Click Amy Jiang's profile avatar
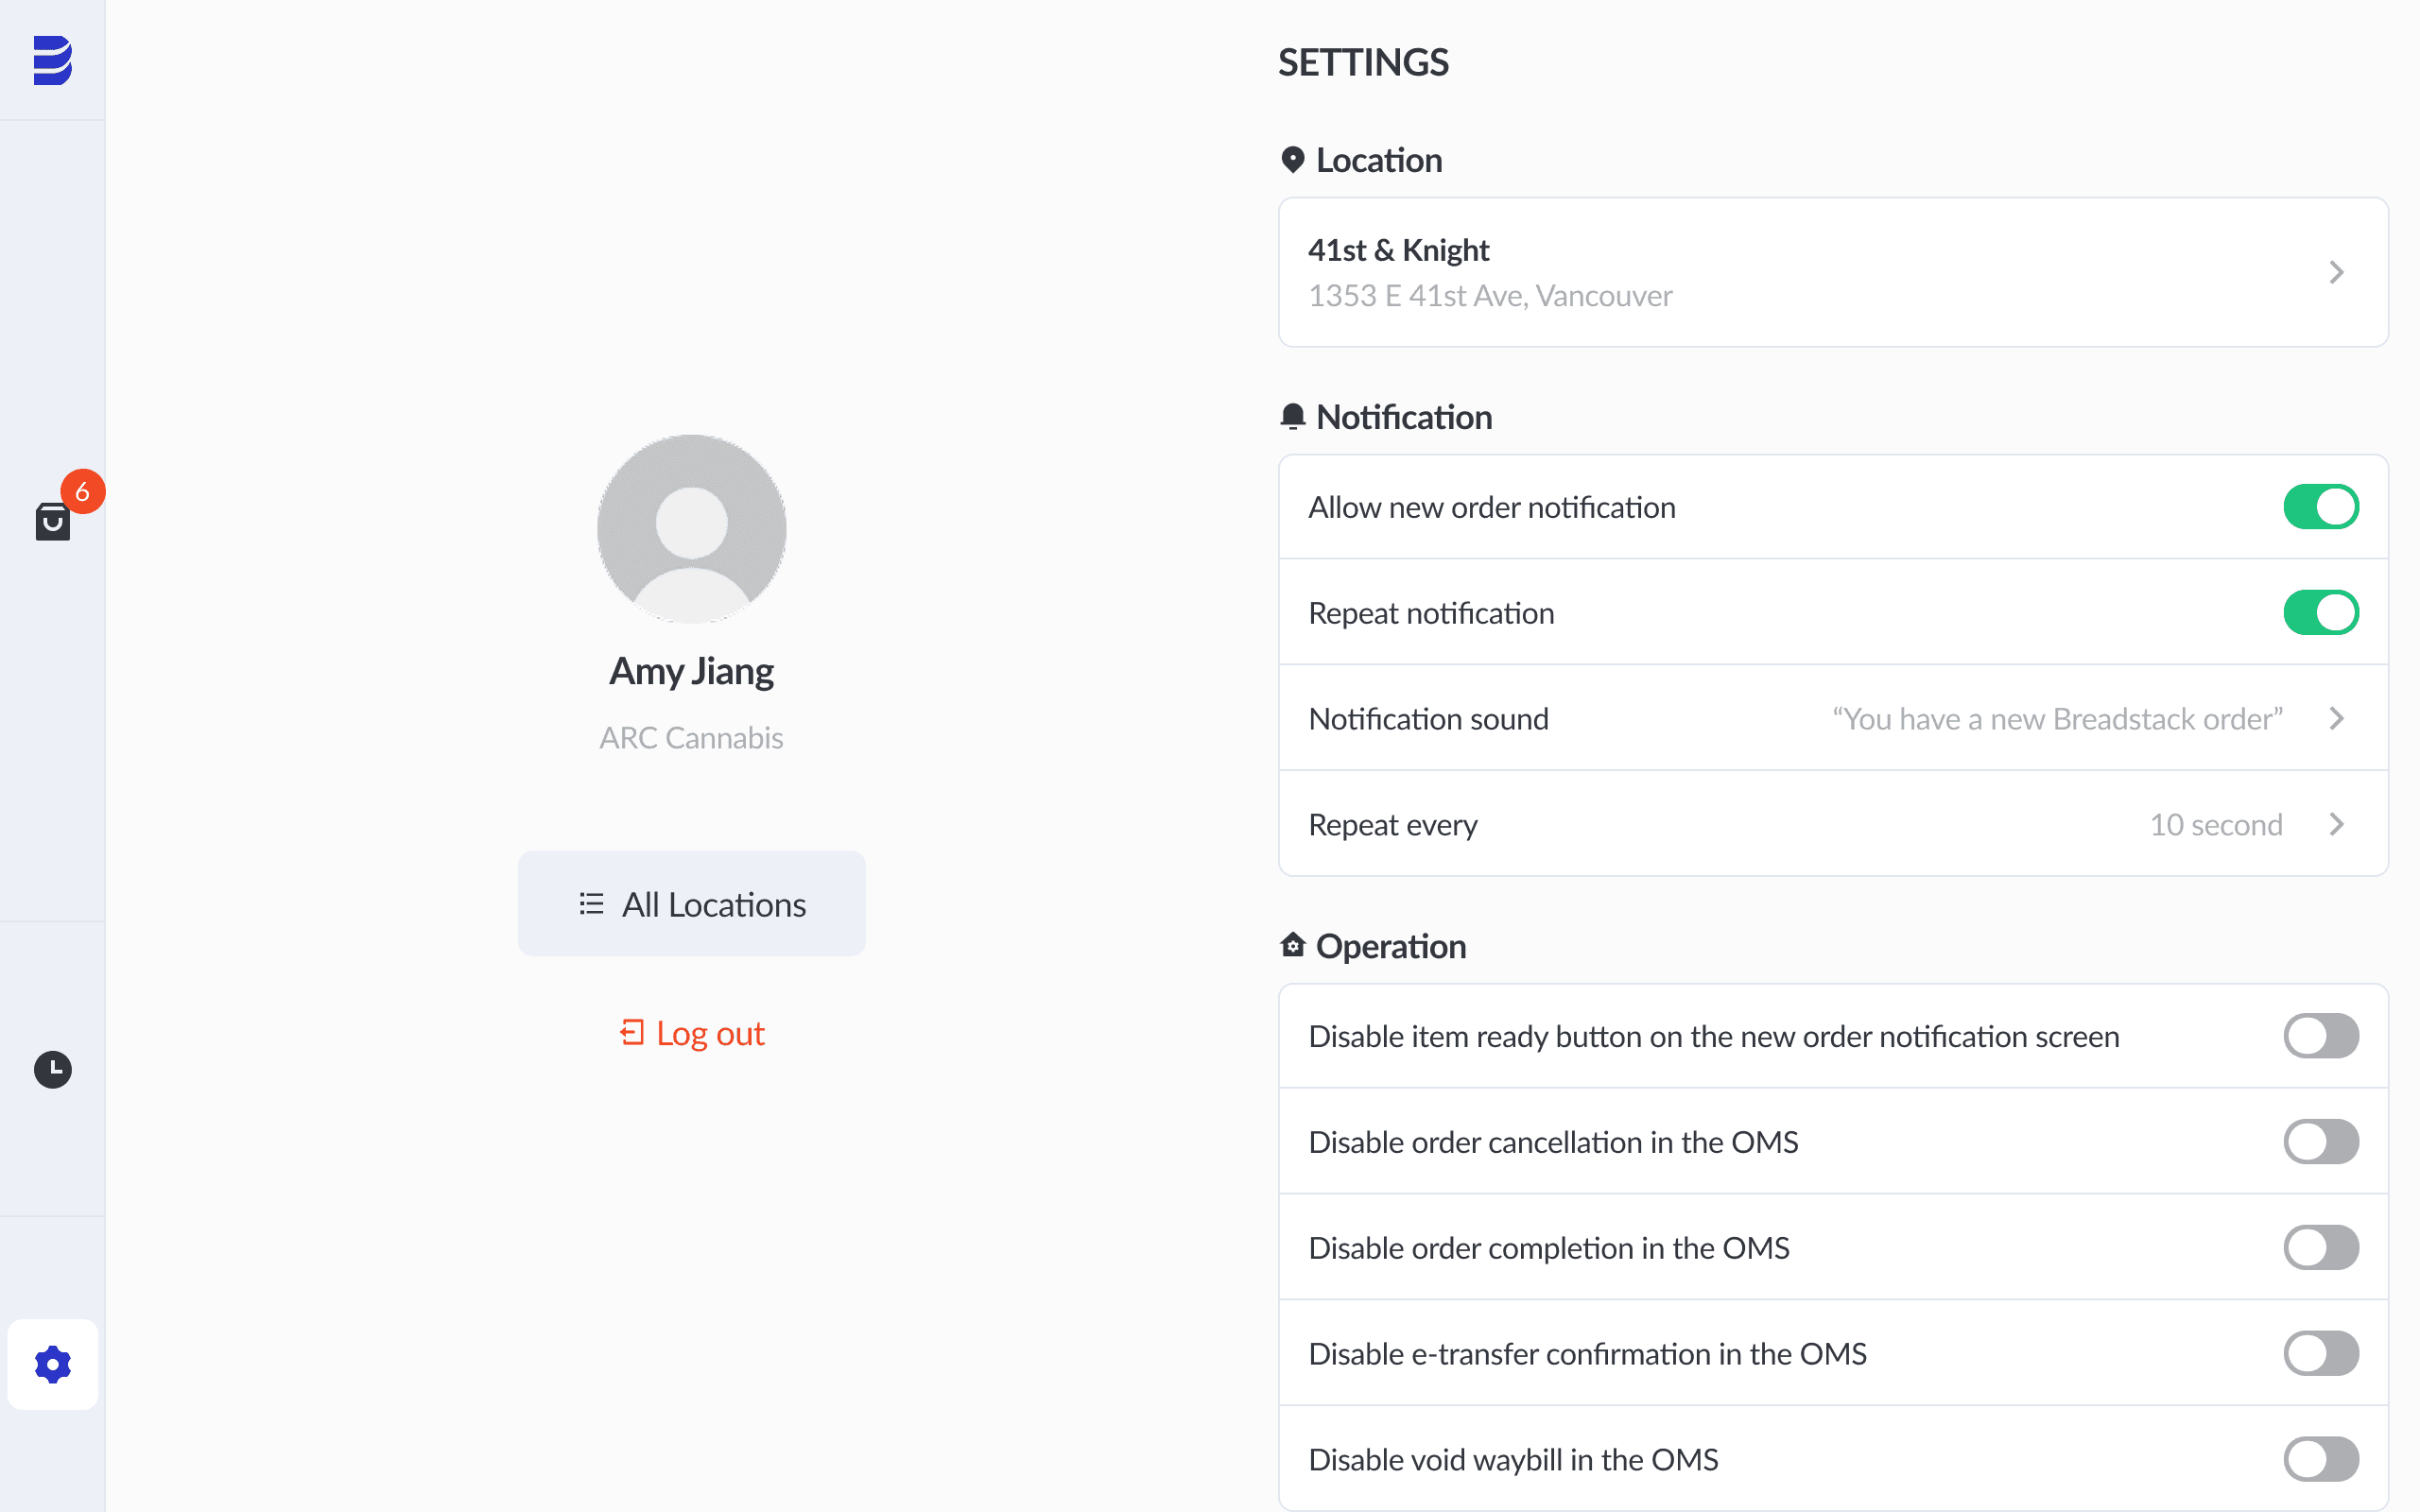 coord(691,528)
